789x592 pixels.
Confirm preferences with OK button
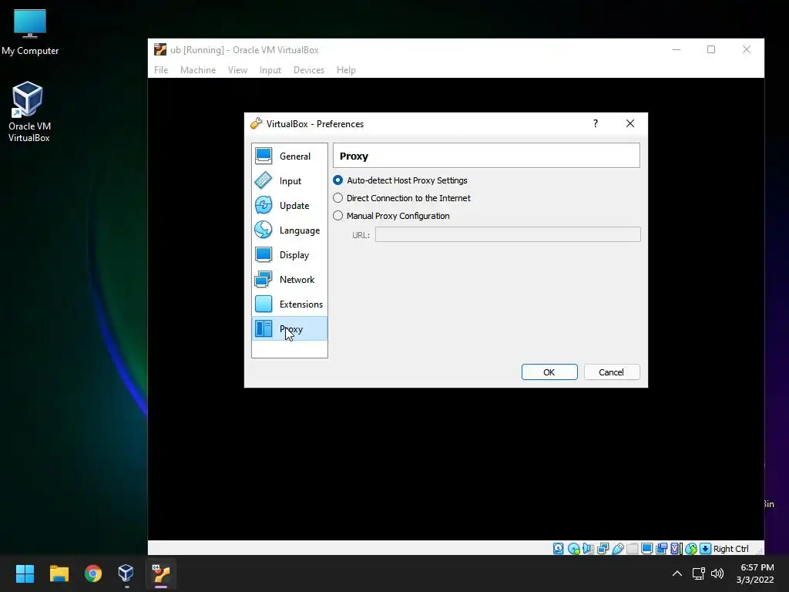[x=549, y=372]
